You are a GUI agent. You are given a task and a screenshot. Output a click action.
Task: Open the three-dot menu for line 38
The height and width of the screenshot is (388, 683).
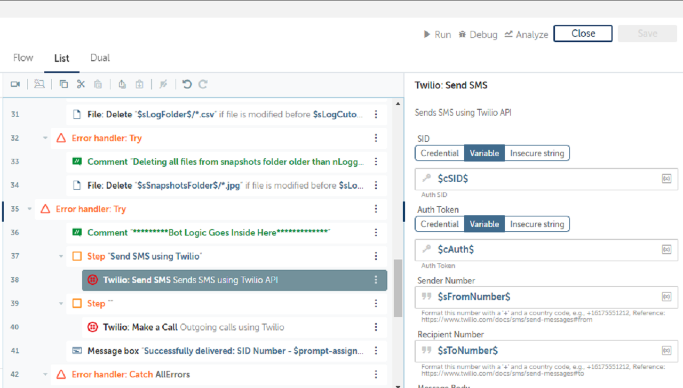pos(376,280)
